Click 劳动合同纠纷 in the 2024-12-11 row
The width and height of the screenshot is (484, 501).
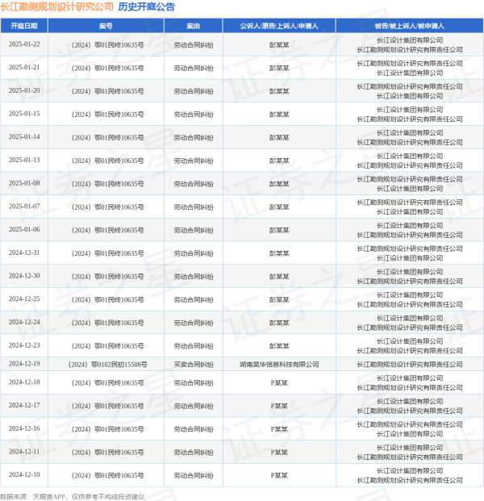click(x=194, y=453)
